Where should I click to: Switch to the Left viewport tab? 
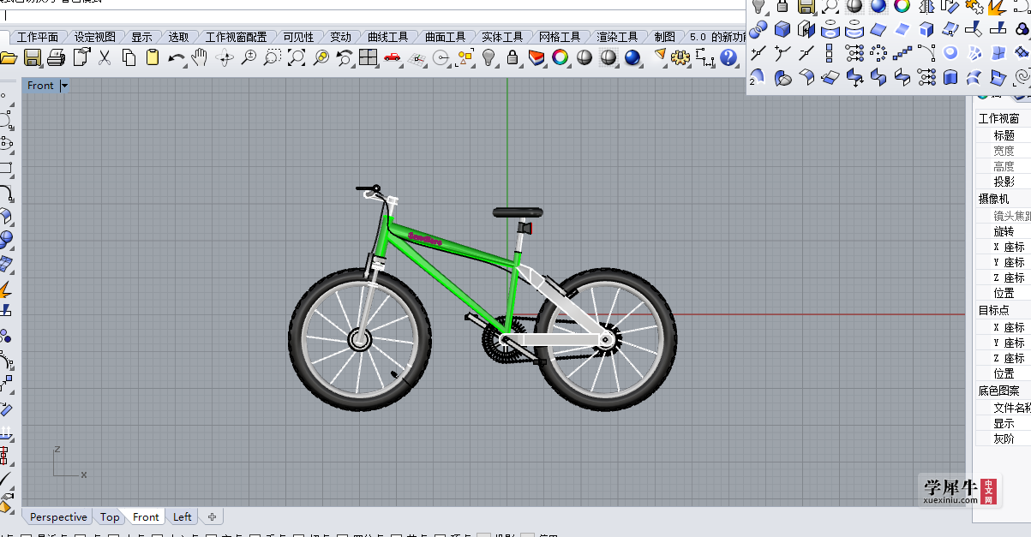pyautogui.click(x=183, y=516)
